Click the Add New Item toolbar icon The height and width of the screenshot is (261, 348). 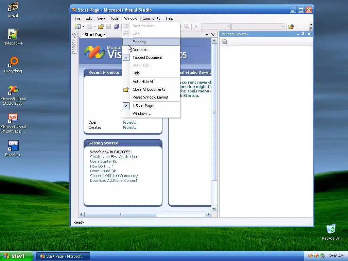point(89,27)
